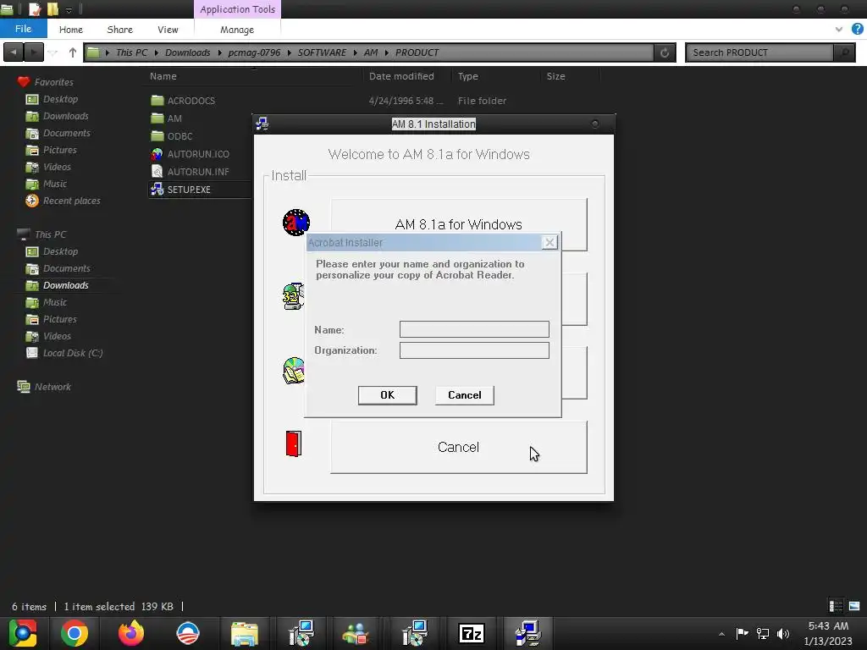Viewport: 867px width, 650px height.
Task: Select the AUTORUN.ICO file
Action: click(198, 154)
